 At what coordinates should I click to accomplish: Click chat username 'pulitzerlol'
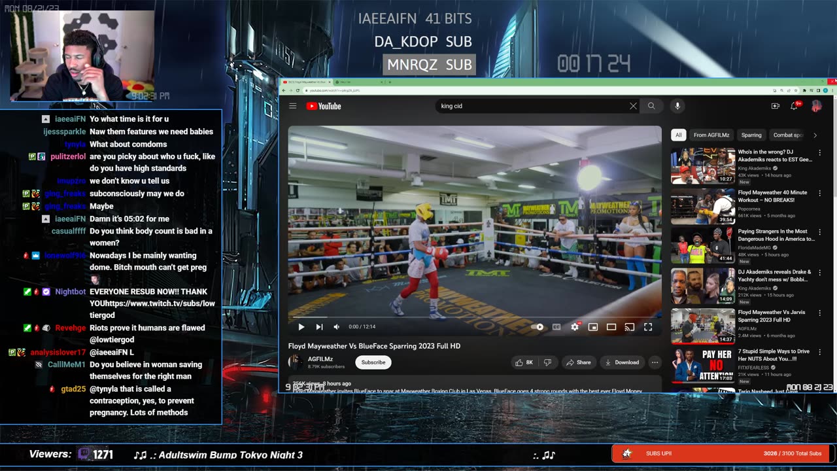[x=68, y=156]
